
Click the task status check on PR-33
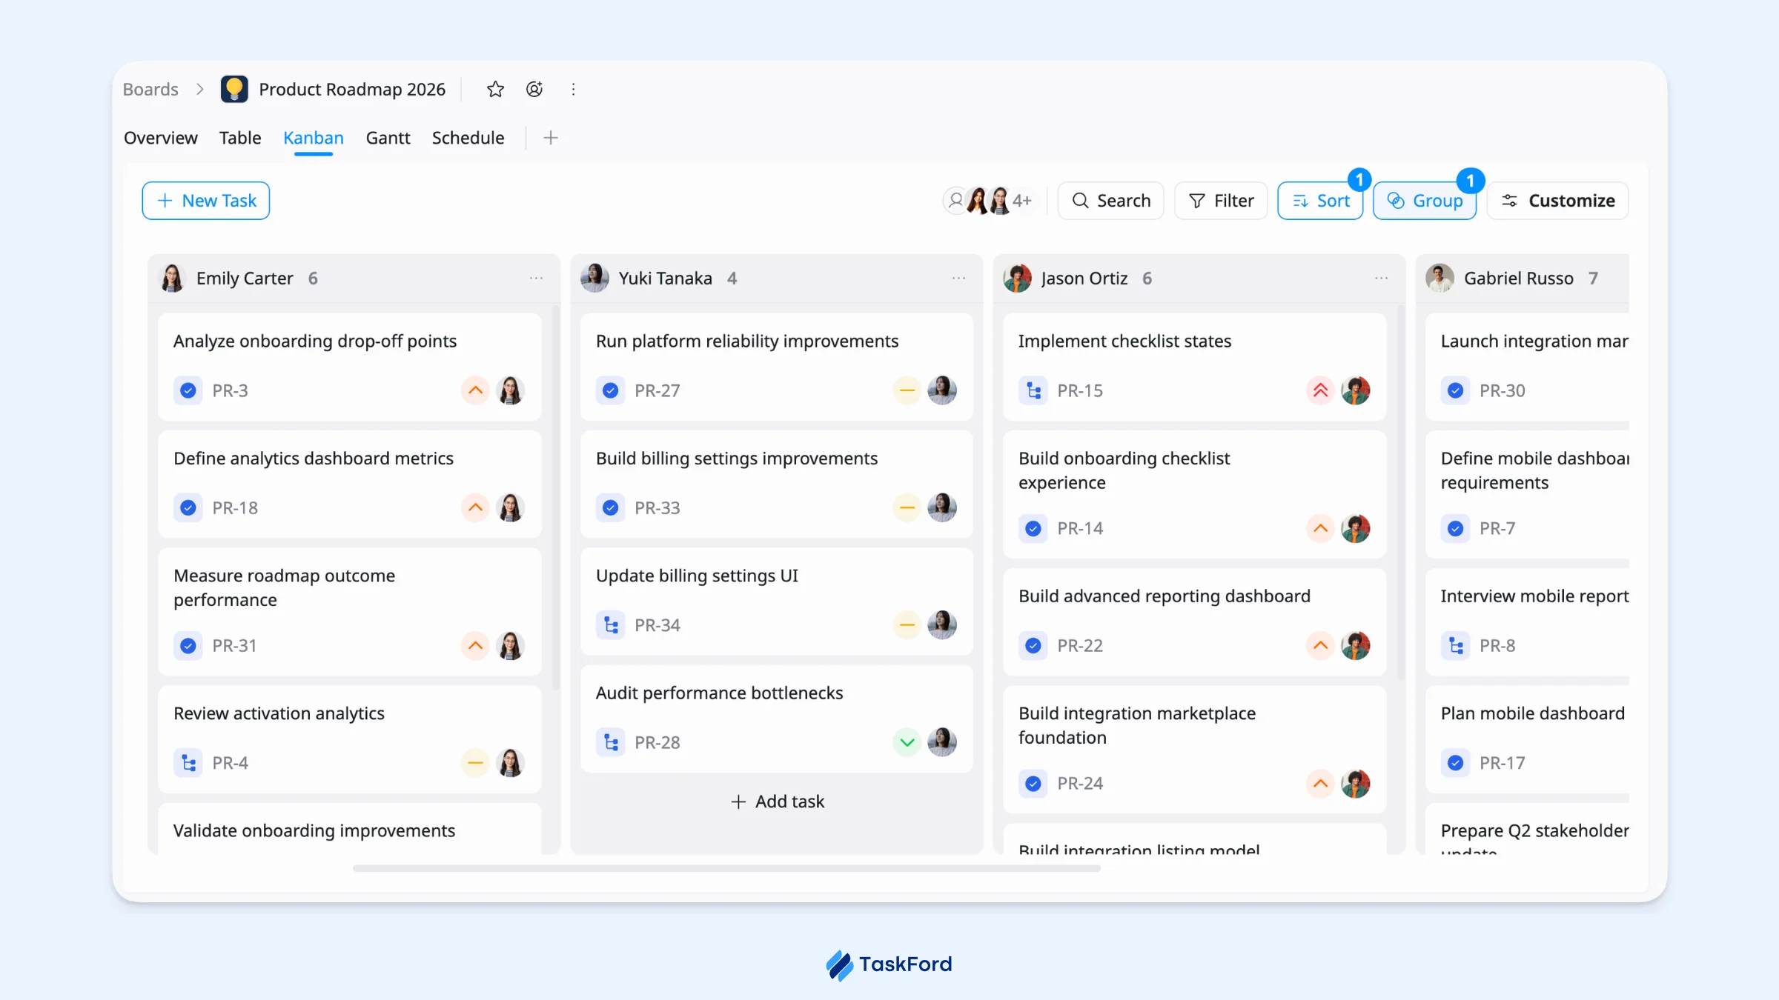[x=611, y=507]
